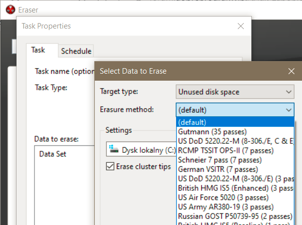Select RCMP TSSIT OPS-II (7 passes)
Screen dimensions: 302x225
235,150
